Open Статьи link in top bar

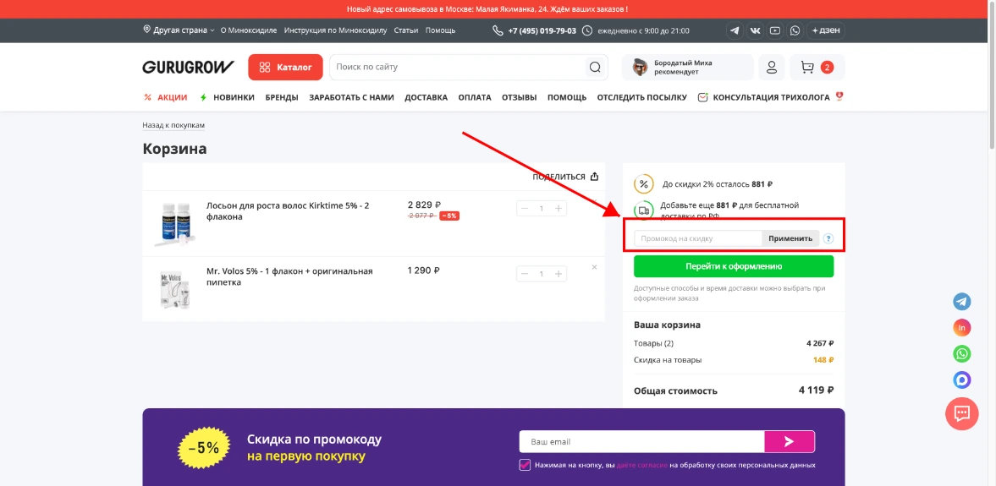point(406,30)
